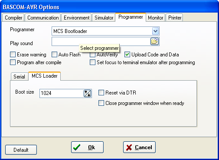Open the Monitor tab
The height and width of the screenshot is (160, 219).
coord(156,18)
